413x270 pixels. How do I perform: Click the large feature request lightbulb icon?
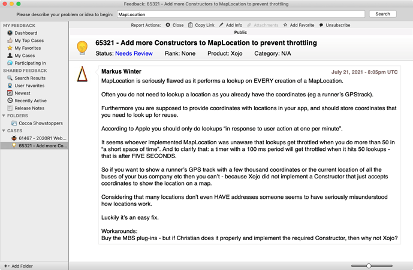[x=82, y=48]
